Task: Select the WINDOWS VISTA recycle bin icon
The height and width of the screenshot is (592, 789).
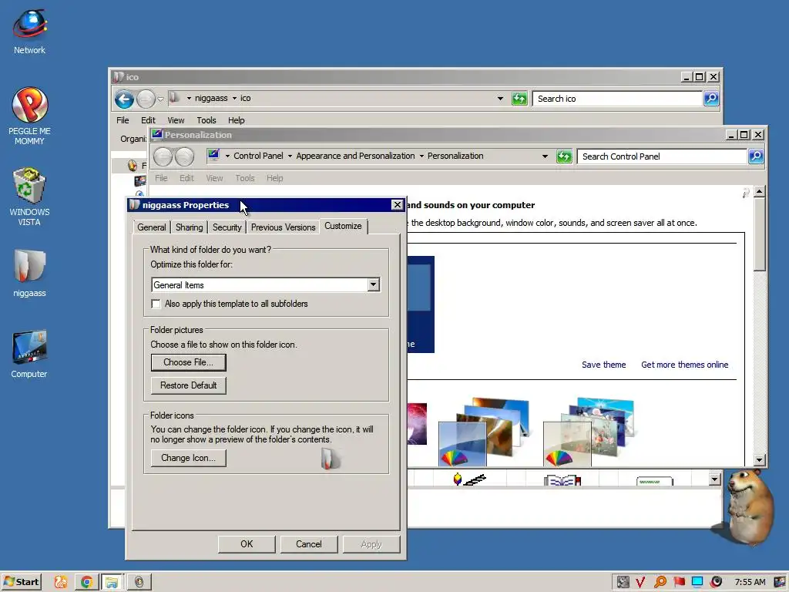Action: (29, 197)
